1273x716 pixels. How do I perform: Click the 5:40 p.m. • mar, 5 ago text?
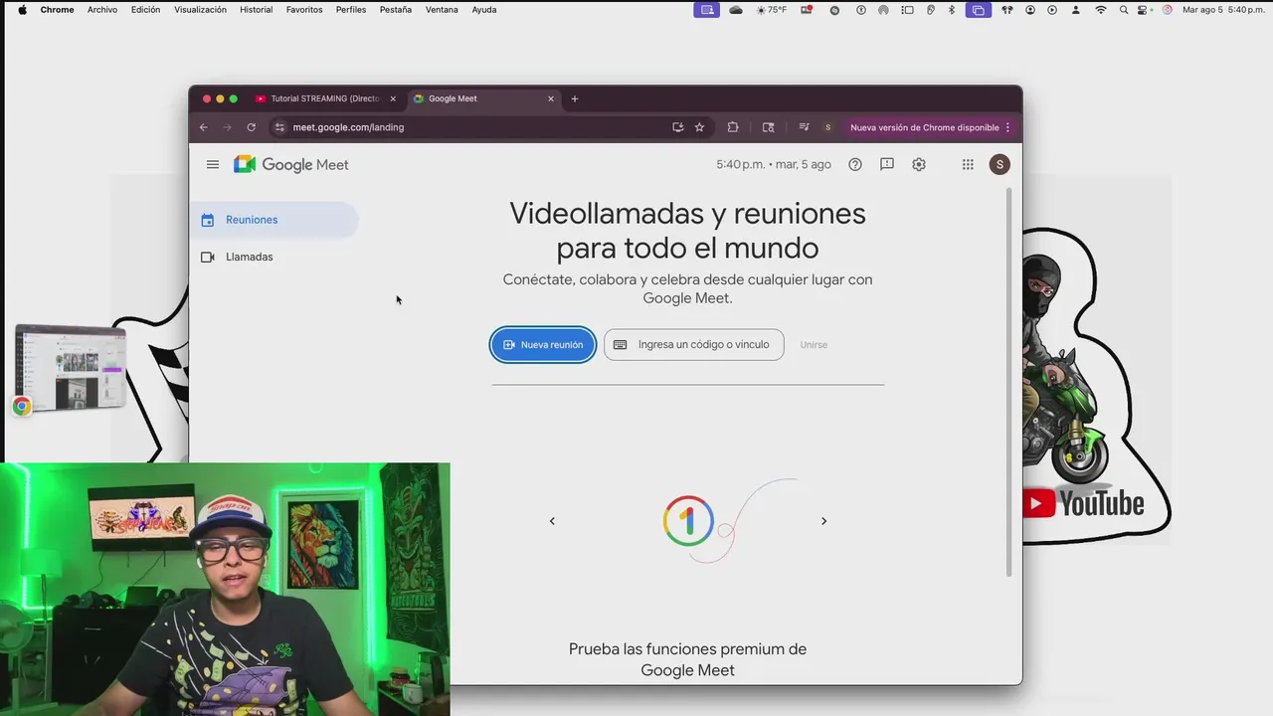(774, 165)
